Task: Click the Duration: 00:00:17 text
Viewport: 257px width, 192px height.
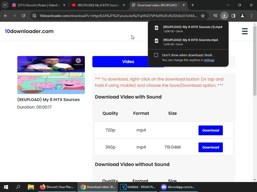Action: pos(34,107)
